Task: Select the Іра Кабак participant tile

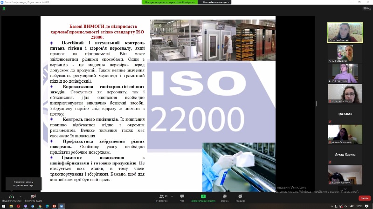Action: pyautogui.click(x=345, y=114)
